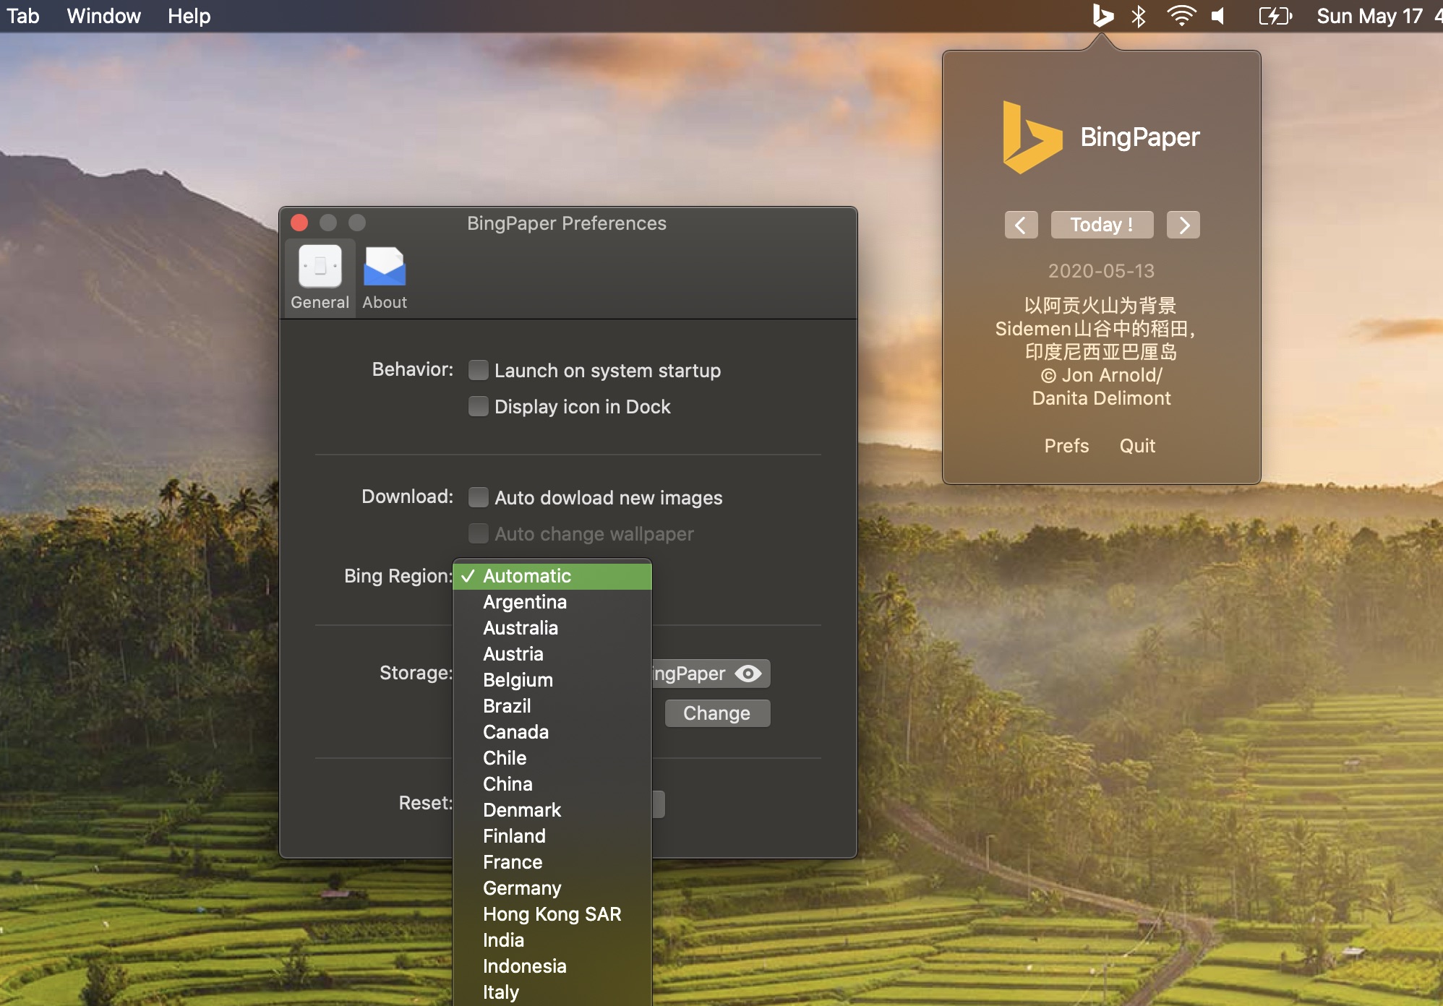Click the volume speaker icon
The height and width of the screenshot is (1006, 1443).
pos(1219,16)
